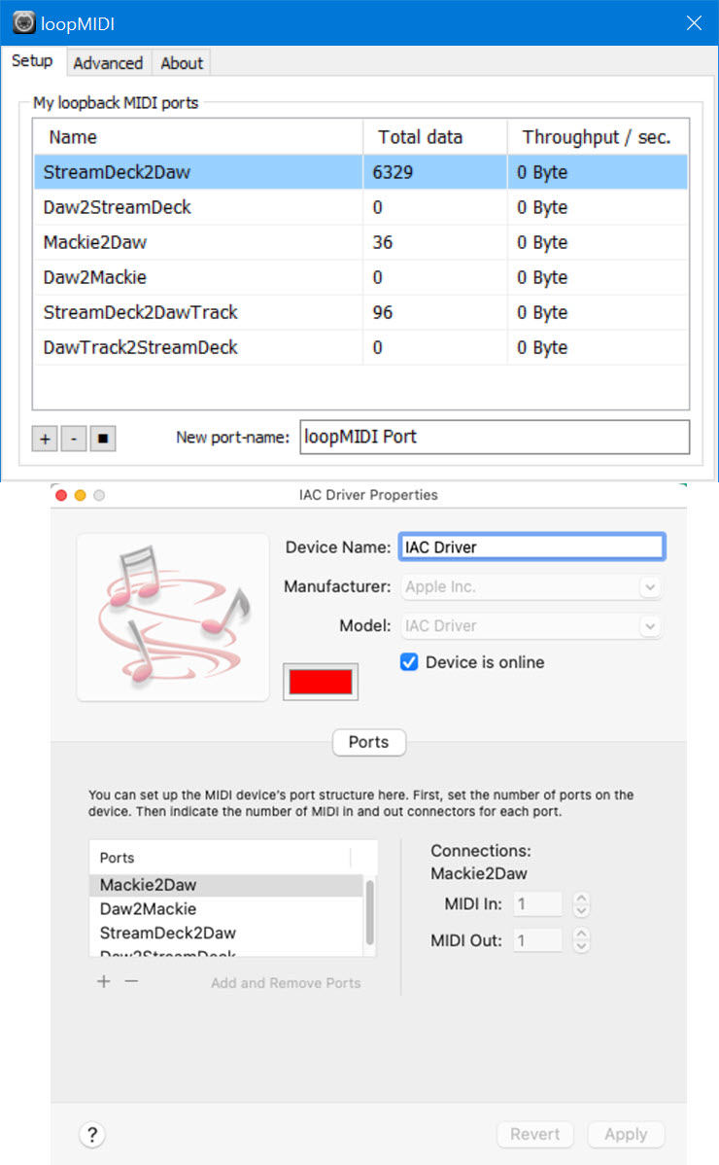Expand the Model dropdown
The height and width of the screenshot is (1165, 719).
click(x=650, y=626)
